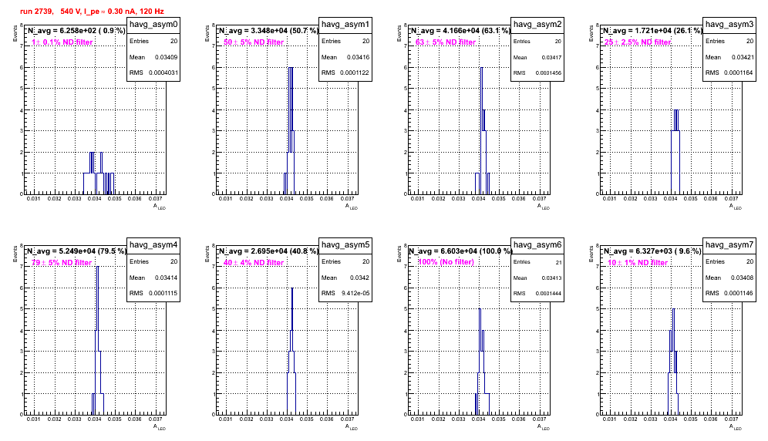Select the havg_asym0 stats box title
The image size is (768, 441).
(153, 25)
